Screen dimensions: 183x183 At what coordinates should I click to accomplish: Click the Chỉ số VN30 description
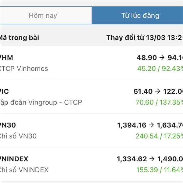click(x=18, y=136)
